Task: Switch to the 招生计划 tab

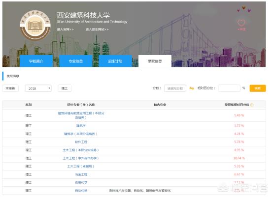Action: tap(115, 61)
